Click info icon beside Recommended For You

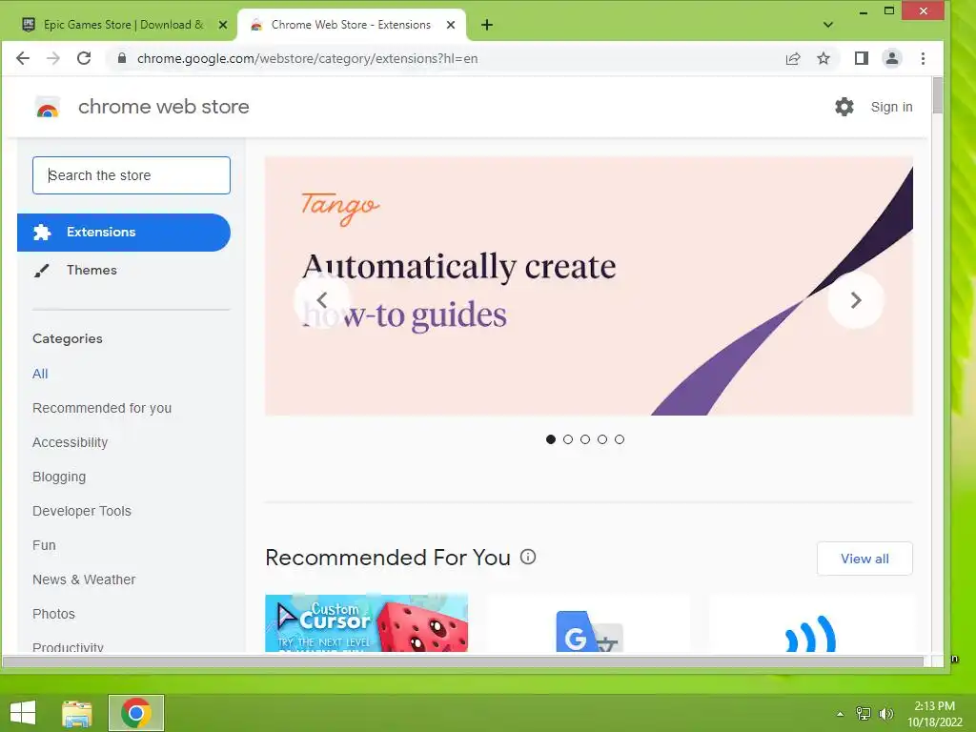[x=528, y=557]
